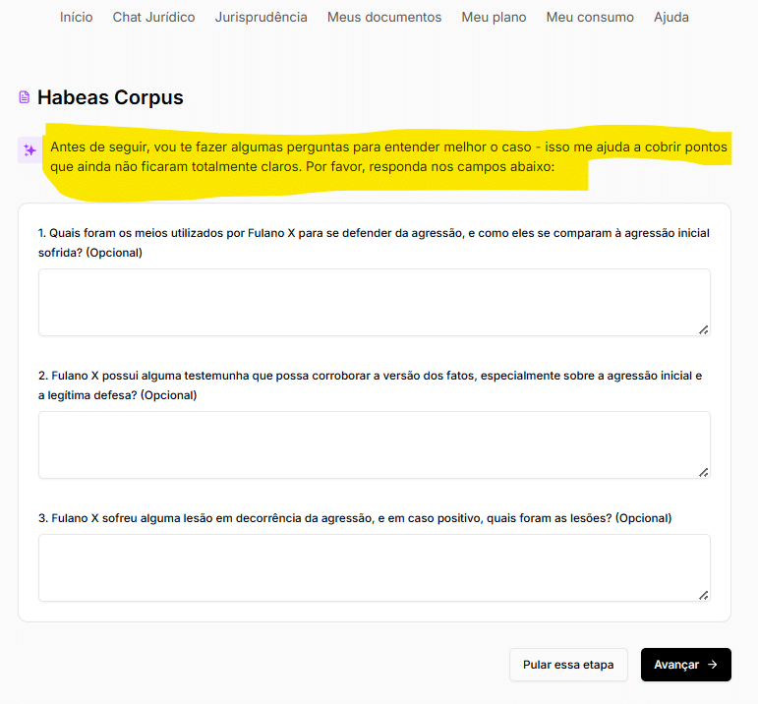Click the yellow highlighted intro text
The image size is (758, 704).
click(388, 157)
